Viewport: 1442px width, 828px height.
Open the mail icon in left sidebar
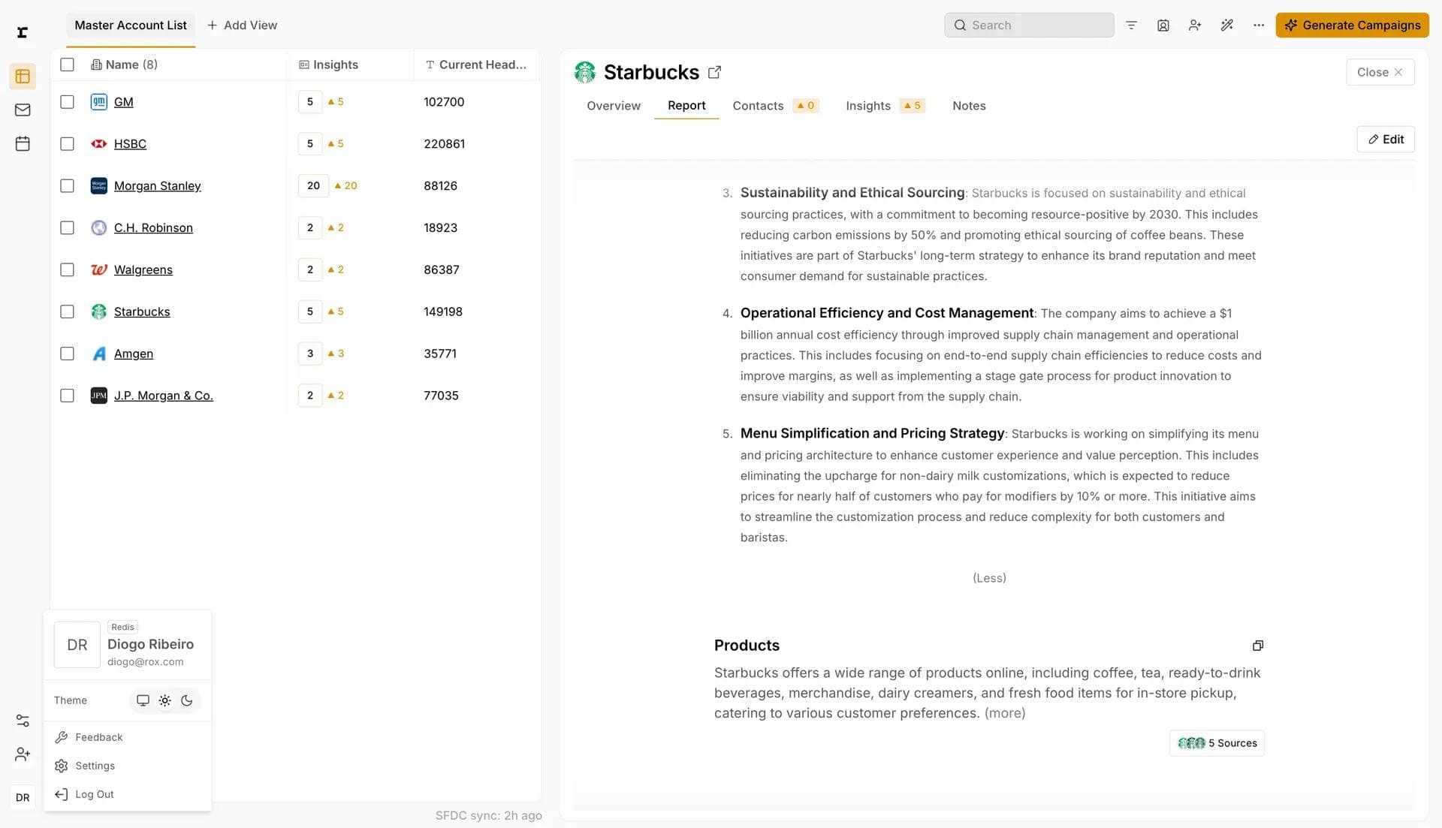pos(23,110)
